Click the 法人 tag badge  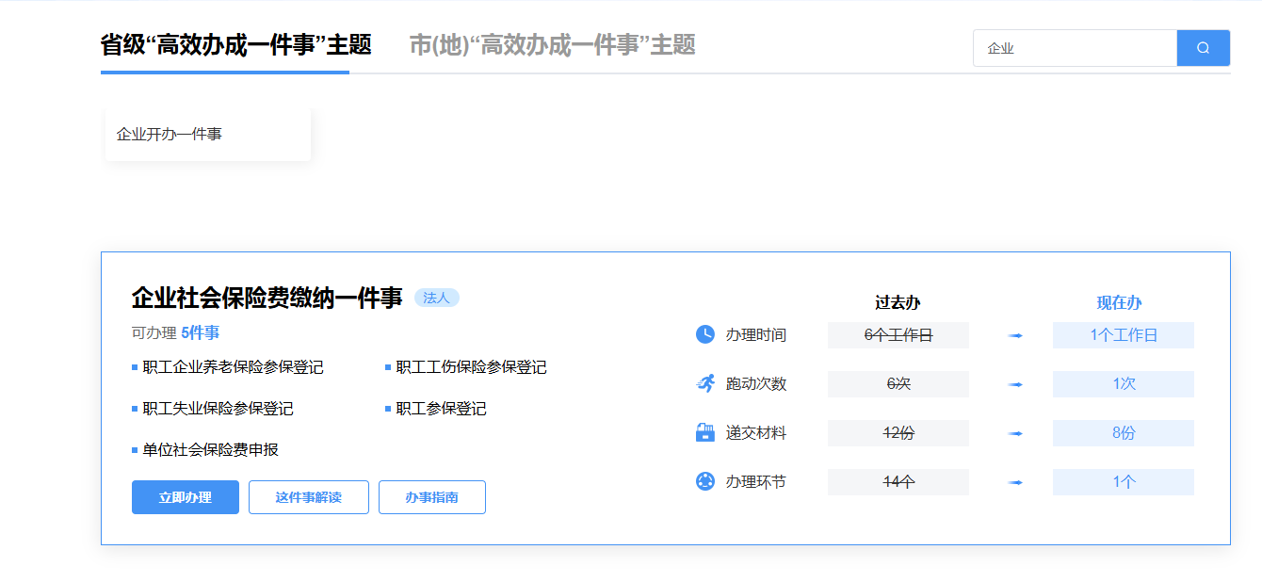(436, 298)
